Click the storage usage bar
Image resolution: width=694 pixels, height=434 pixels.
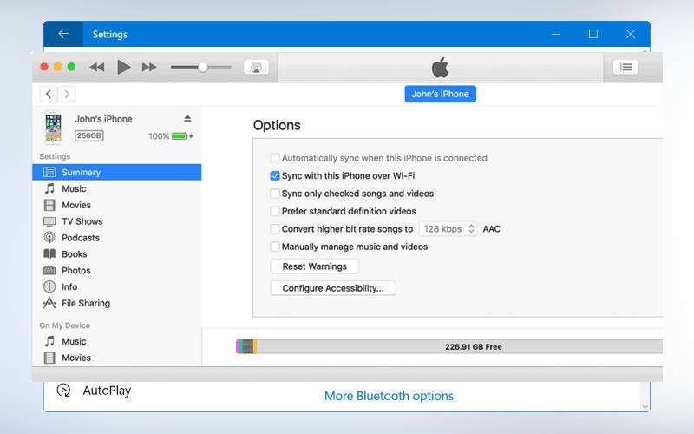(449, 346)
